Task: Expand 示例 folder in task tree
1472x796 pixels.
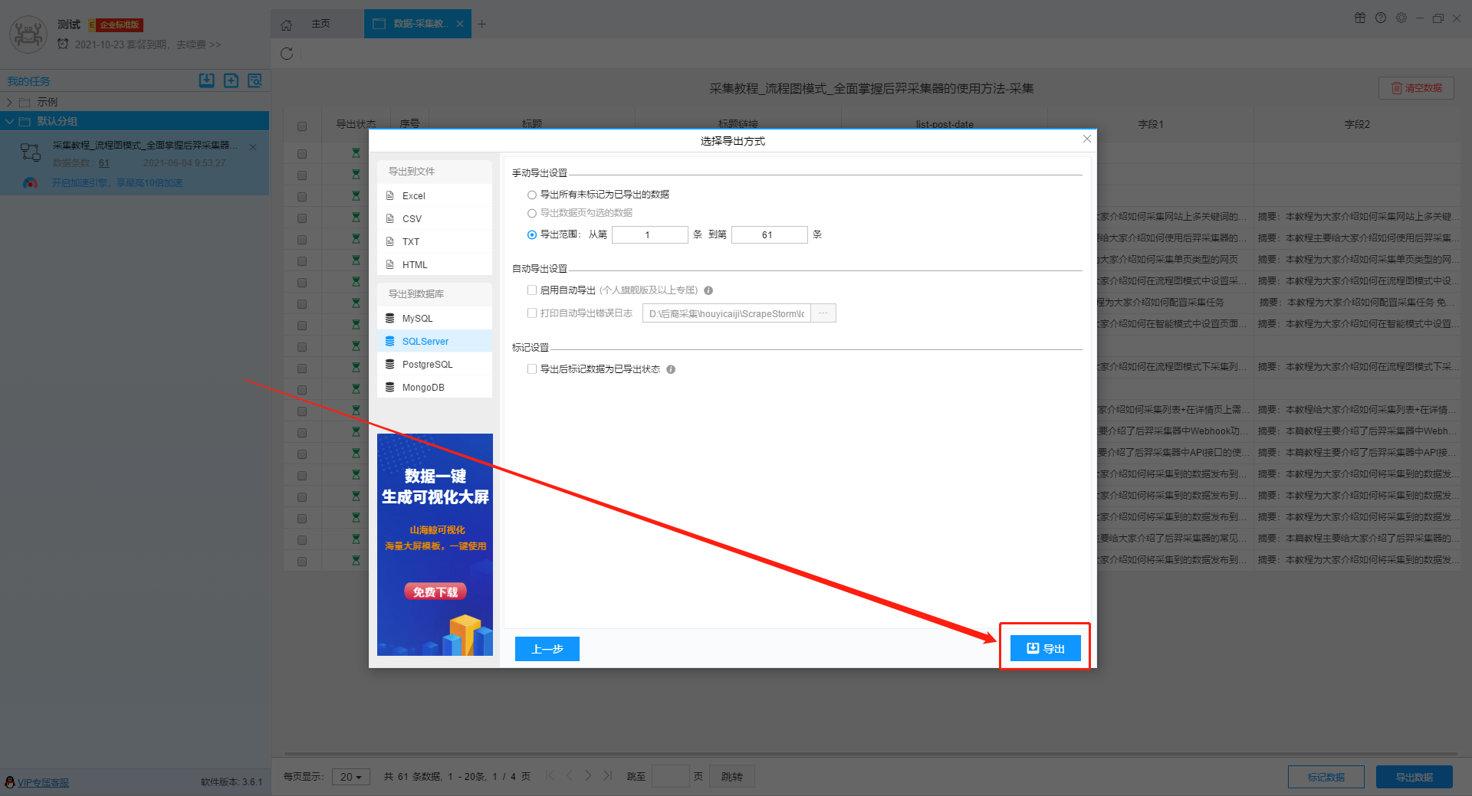Action: (x=9, y=102)
